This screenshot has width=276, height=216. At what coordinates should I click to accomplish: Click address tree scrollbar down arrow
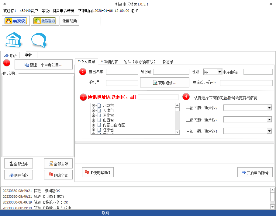(x=178, y=132)
